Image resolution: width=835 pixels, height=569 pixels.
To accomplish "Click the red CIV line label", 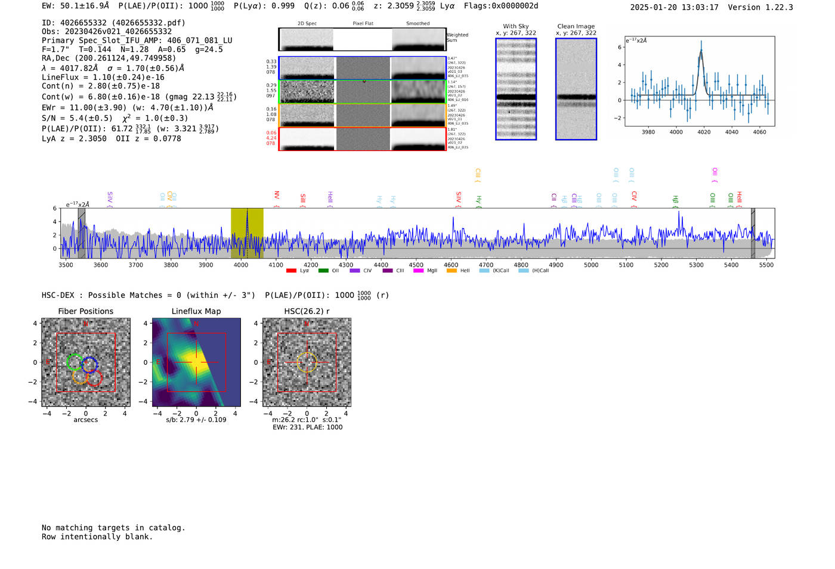I will coord(634,198).
